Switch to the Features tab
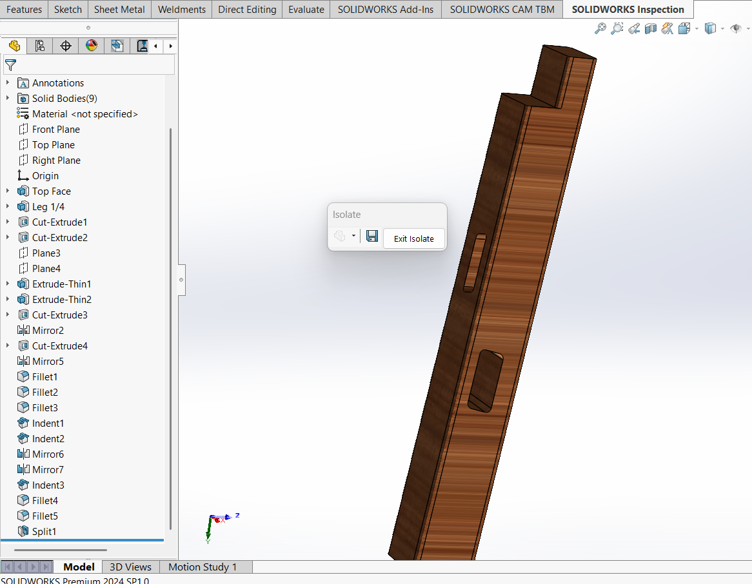752x584 pixels. [24, 9]
